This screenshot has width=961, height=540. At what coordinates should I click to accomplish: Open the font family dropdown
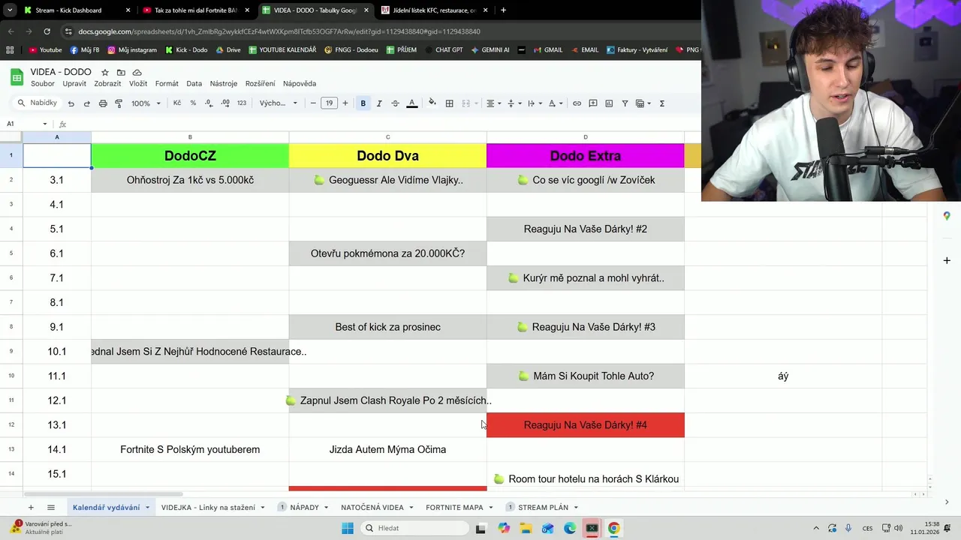(x=279, y=103)
